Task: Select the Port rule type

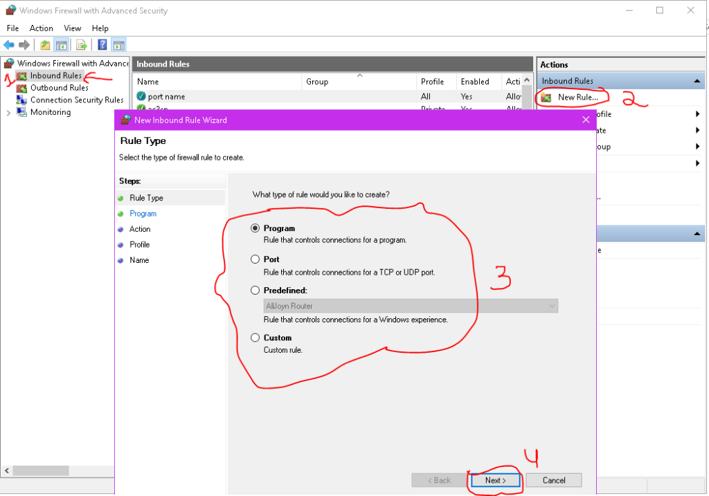Action: tap(255, 259)
